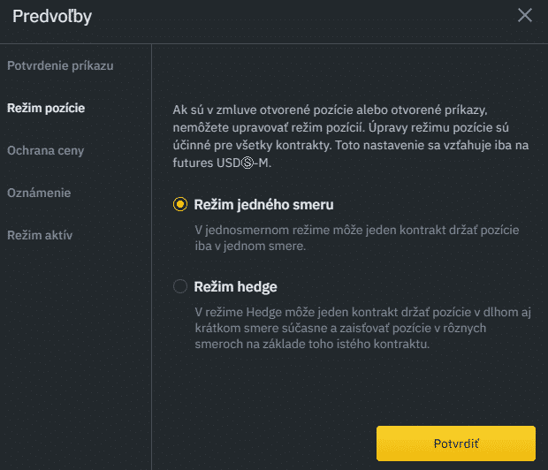Screen dimensions: 548x470
Task: Close the Predvoľby dialog with the X icon
Action: pos(525,16)
